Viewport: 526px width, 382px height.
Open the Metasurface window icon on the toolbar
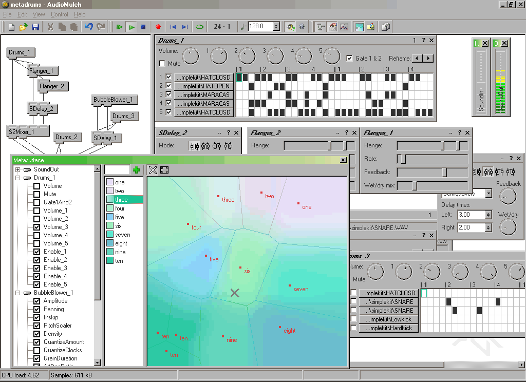tap(359, 27)
